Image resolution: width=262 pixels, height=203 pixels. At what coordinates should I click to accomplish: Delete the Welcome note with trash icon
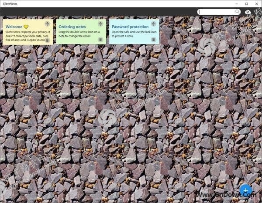[47, 40]
